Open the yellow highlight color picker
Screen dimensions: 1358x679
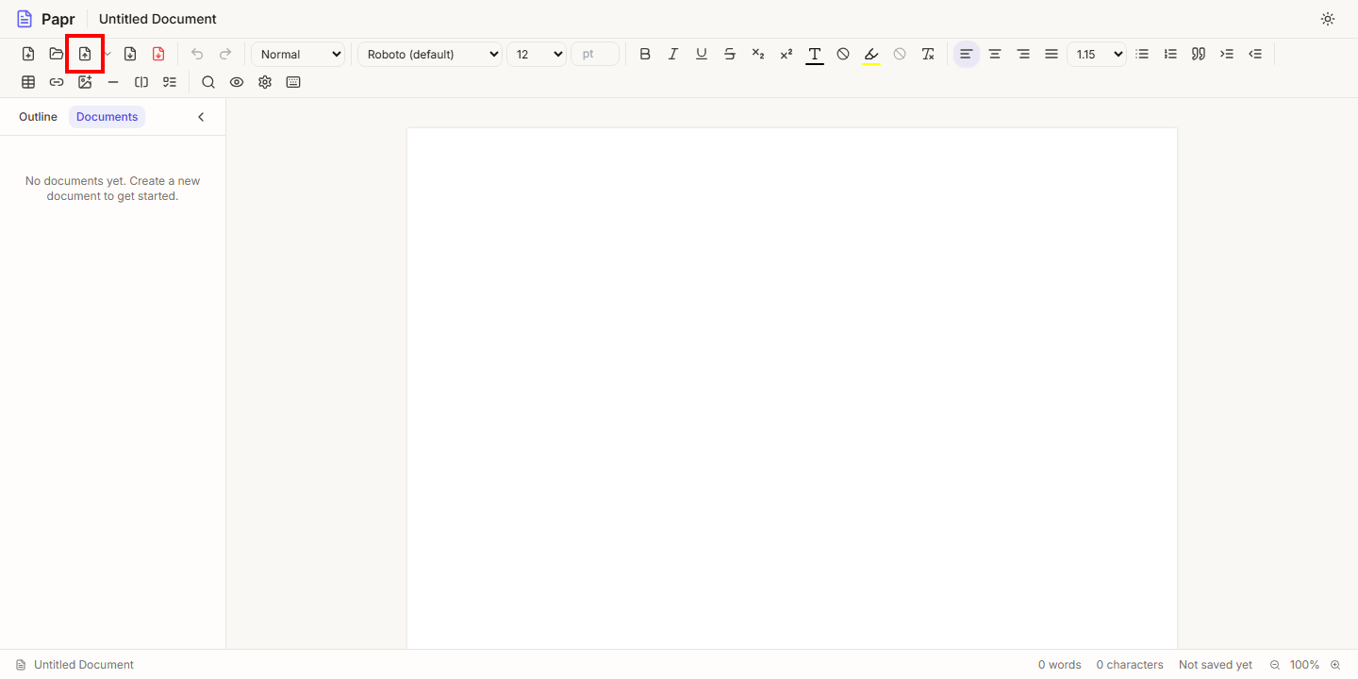pyautogui.click(x=871, y=55)
